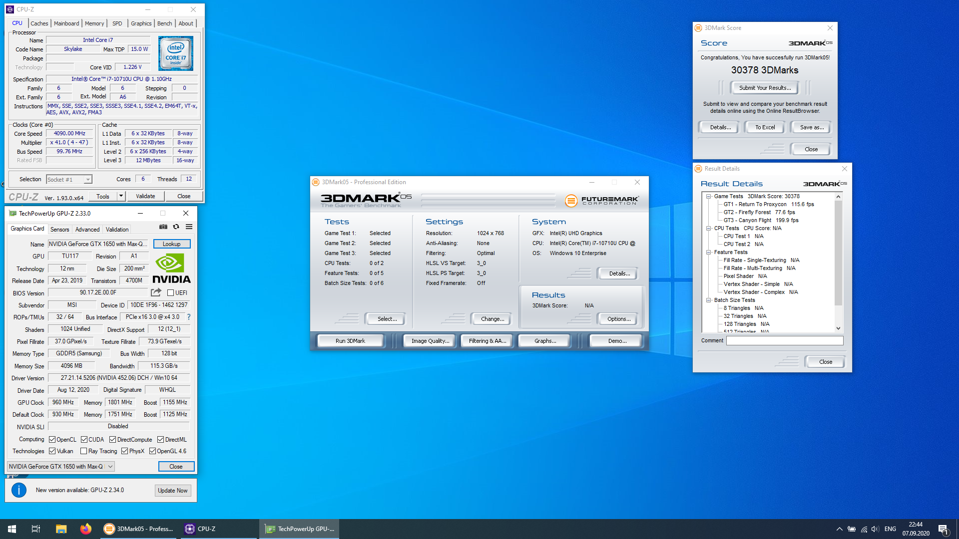Toggle the DirectML checkbox

pyautogui.click(x=160, y=440)
